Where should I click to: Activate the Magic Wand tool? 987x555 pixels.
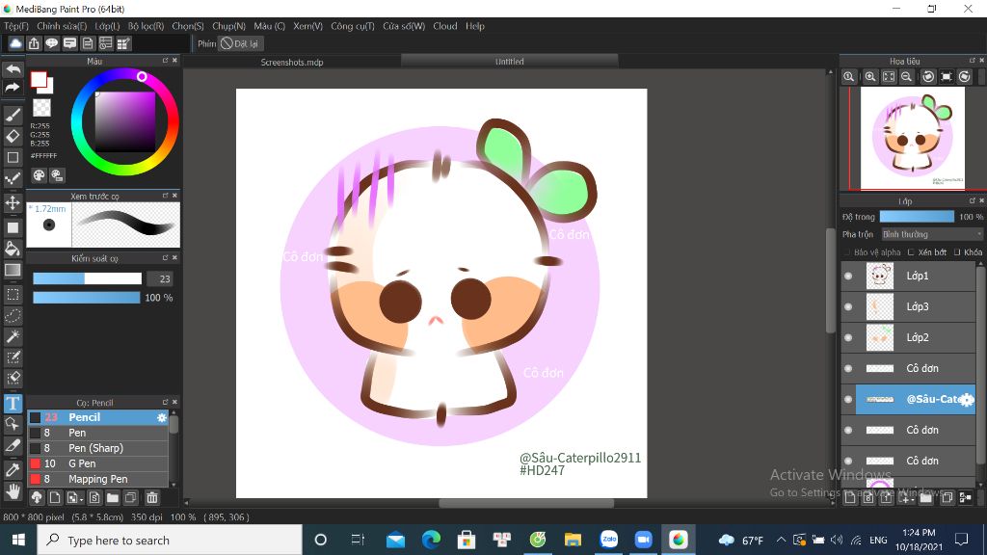coord(13,336)
